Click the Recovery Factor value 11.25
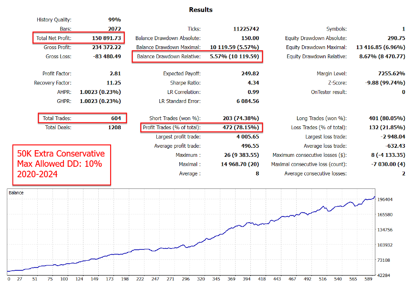The image size is (413, 287). point(113,83)
